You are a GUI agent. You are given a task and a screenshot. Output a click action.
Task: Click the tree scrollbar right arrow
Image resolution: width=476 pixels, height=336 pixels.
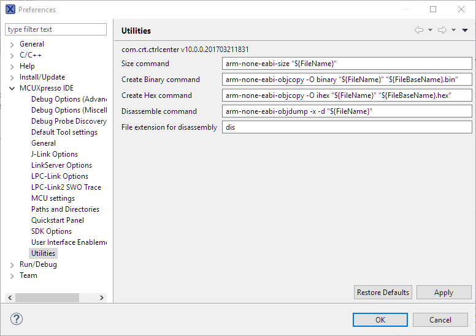[102, 297]
